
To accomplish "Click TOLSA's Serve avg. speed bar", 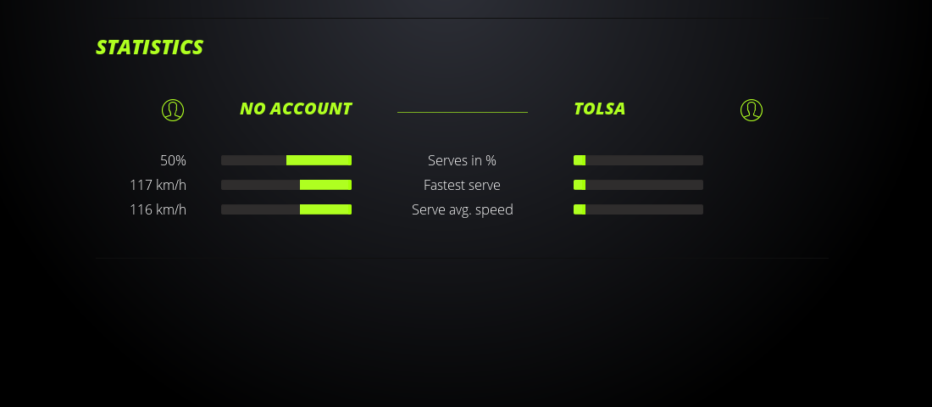I will coord(638,209).
